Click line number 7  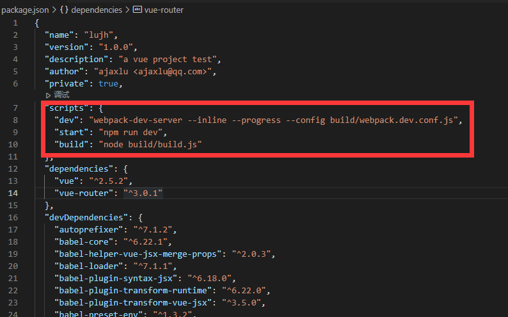pyautogui.click(x=15, y=108)
